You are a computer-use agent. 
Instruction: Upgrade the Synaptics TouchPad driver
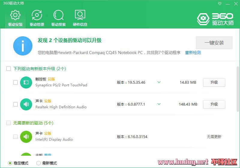coord(214,82)
